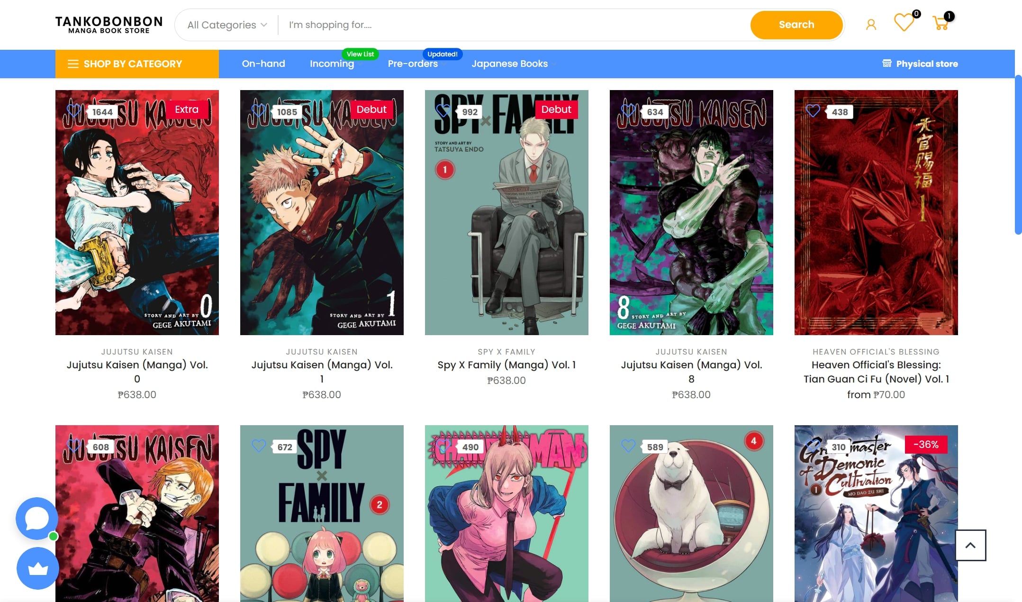Toggle wishlist heart on Jujutsu Kaisen Vol. 0

tap(73, 111)
